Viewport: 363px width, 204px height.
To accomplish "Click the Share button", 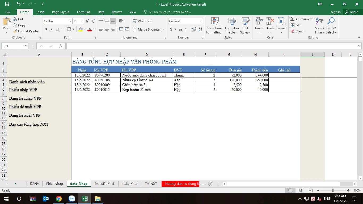I will (x=351, y=12).
